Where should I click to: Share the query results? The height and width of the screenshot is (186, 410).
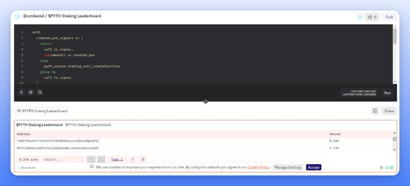point(389,111)
